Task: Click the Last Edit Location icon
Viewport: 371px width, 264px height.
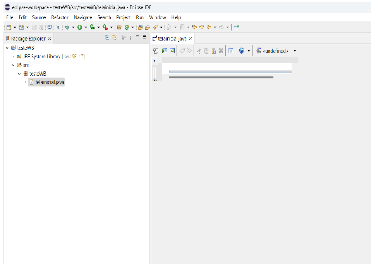Action: point(194,27)
